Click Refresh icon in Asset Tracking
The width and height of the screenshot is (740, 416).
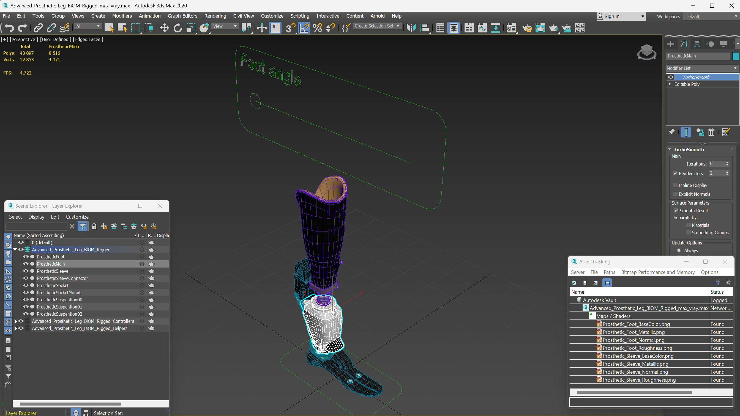click(574, 283)
